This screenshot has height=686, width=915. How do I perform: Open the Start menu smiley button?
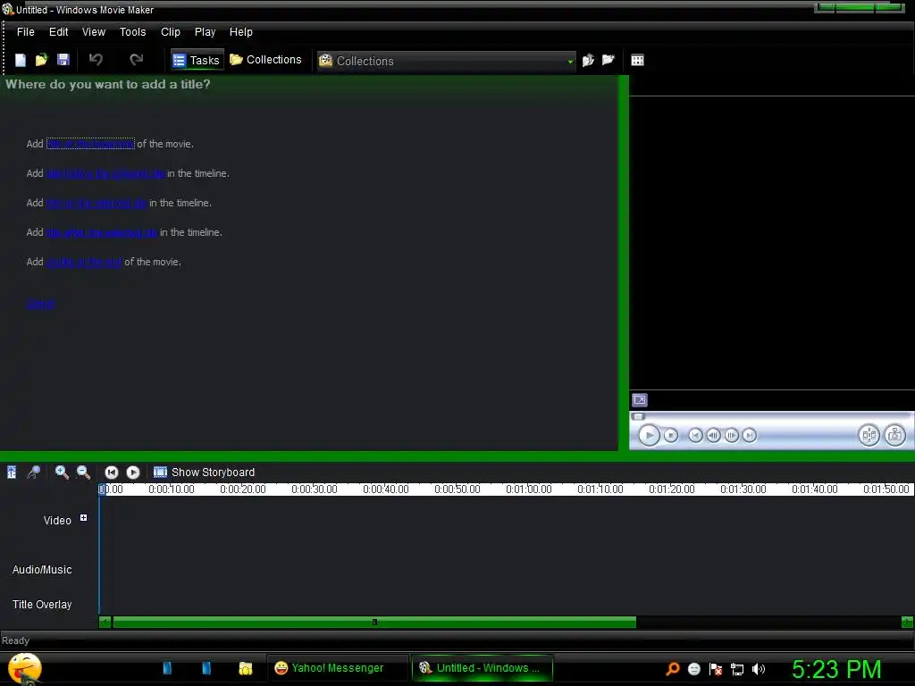[24, 668]
